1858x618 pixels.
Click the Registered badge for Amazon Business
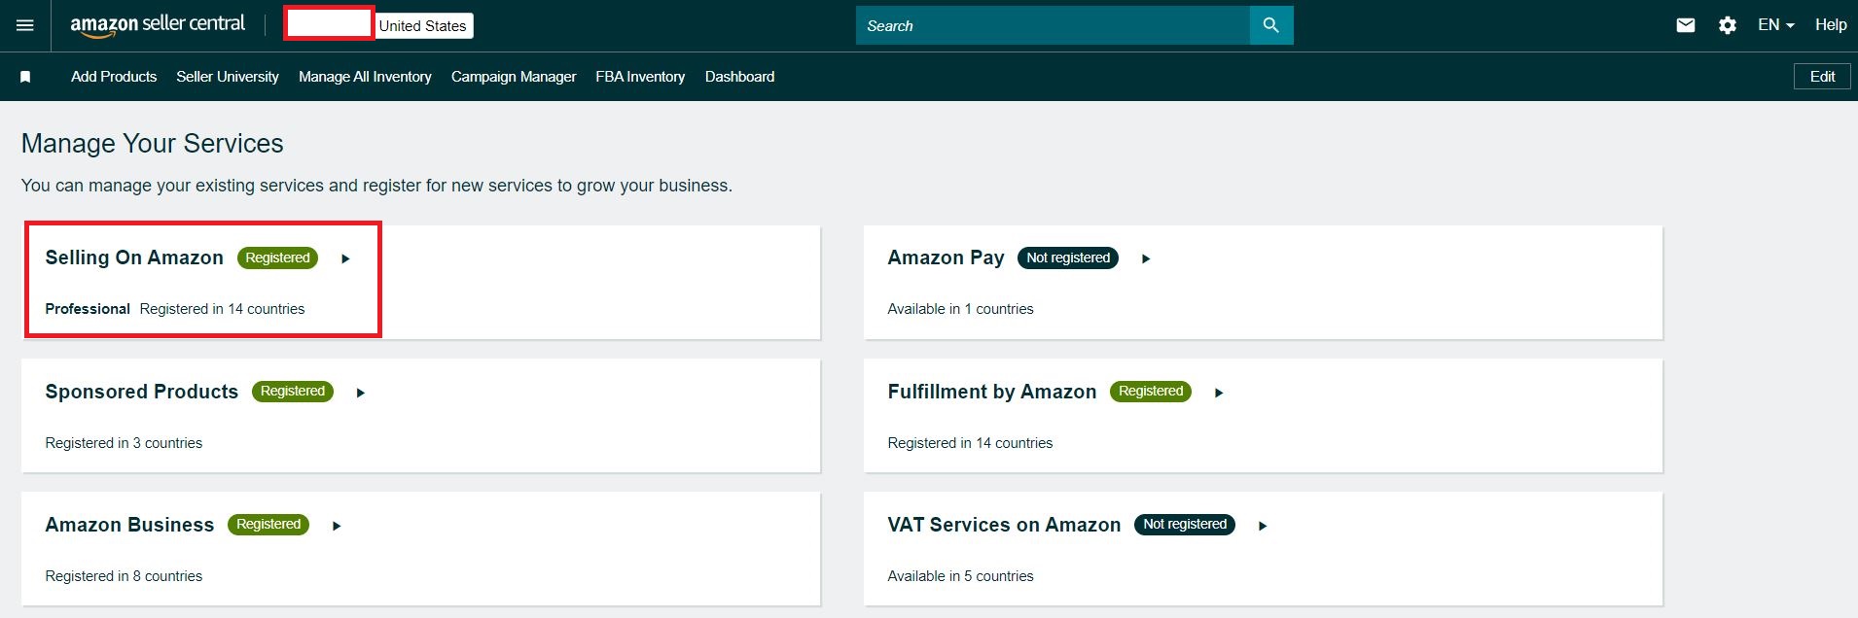pos(268,524)
